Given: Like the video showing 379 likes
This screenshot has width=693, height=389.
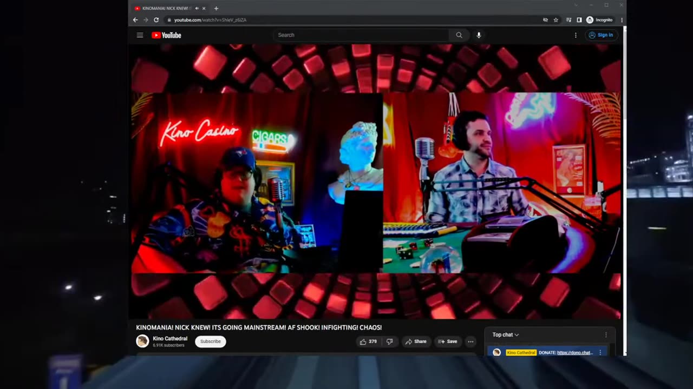Looking at the screenshot, I should (368, 341).
